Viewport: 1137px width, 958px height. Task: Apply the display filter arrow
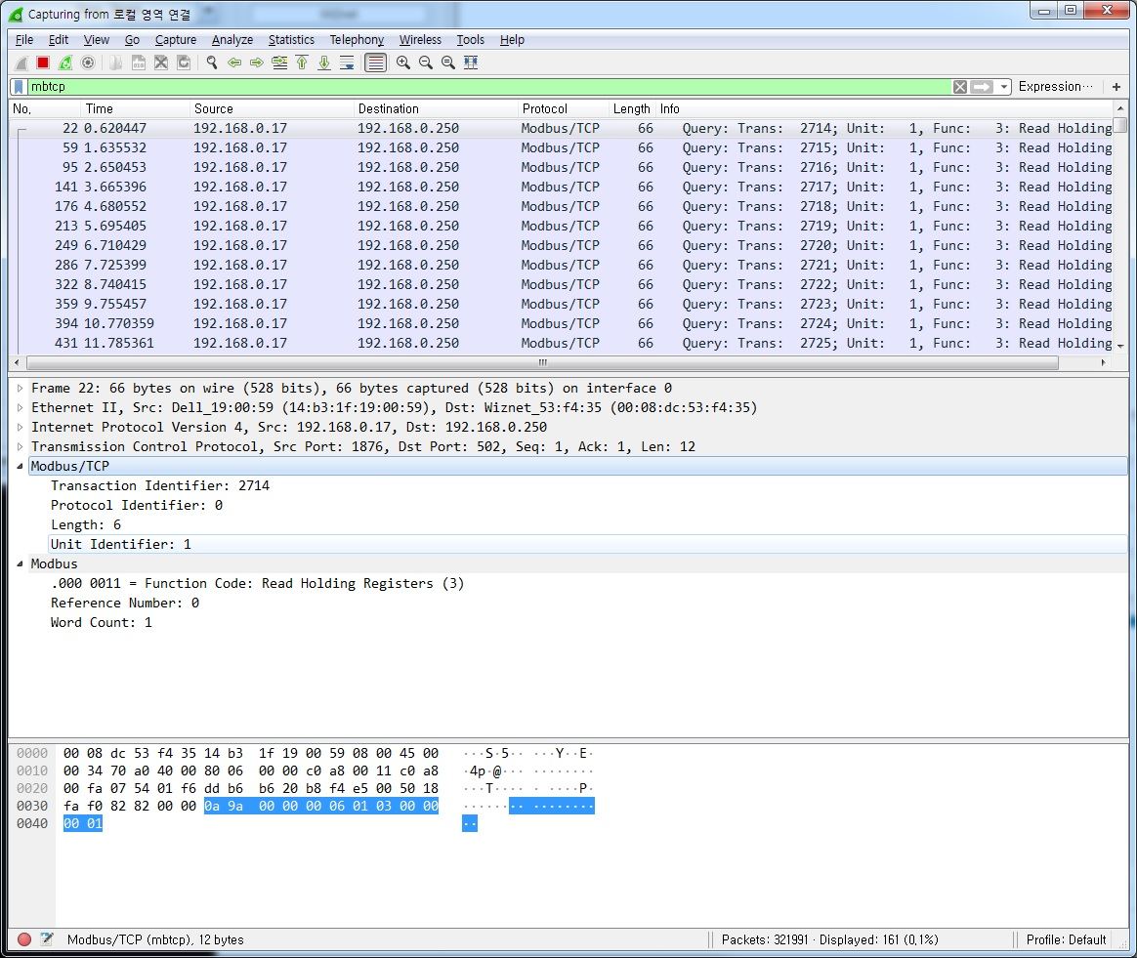(981, 87)
